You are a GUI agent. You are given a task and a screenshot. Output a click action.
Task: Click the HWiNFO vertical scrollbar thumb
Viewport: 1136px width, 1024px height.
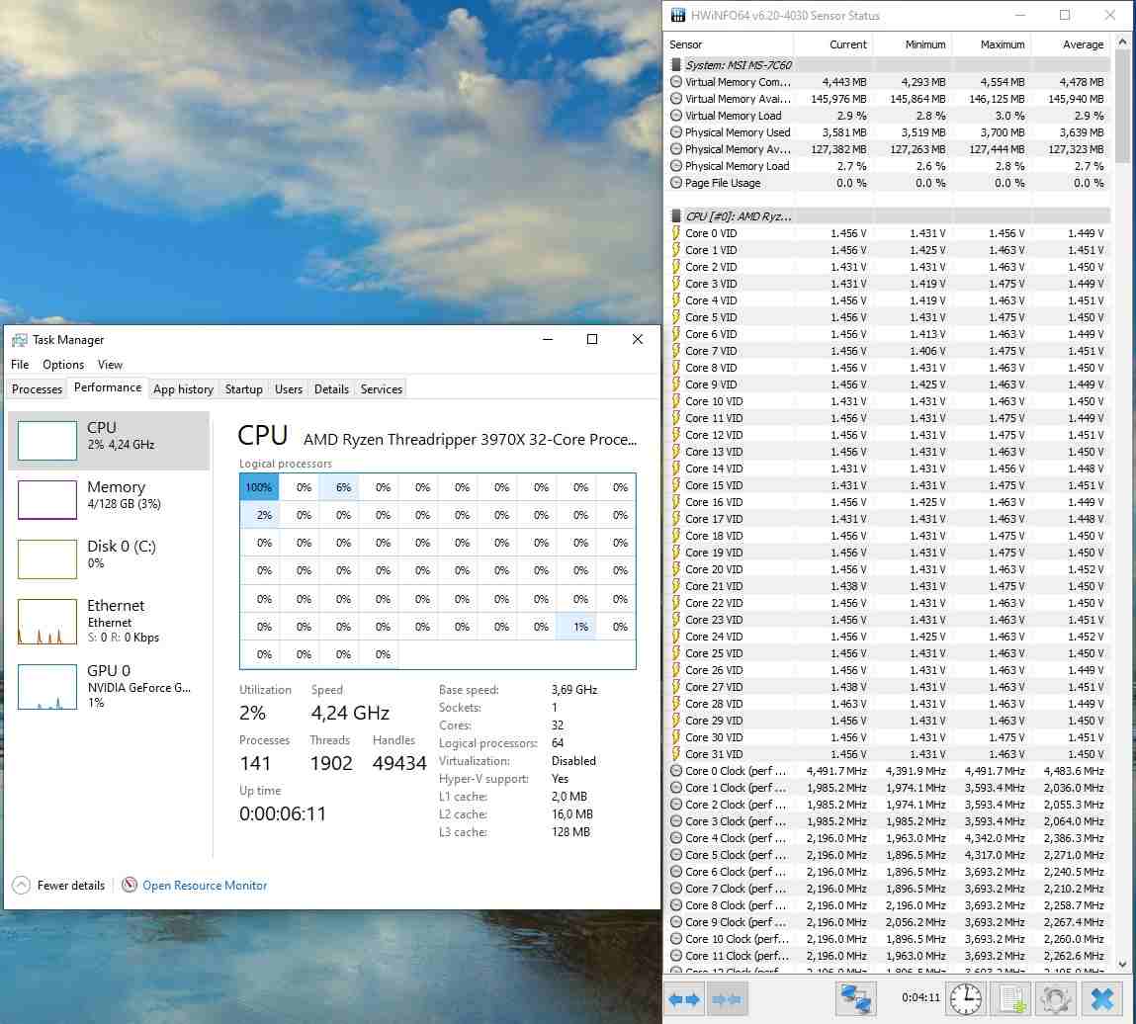click(1122, 107)
